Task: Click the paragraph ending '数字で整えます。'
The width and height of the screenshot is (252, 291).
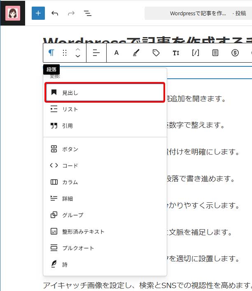Action: coord(196,125)
